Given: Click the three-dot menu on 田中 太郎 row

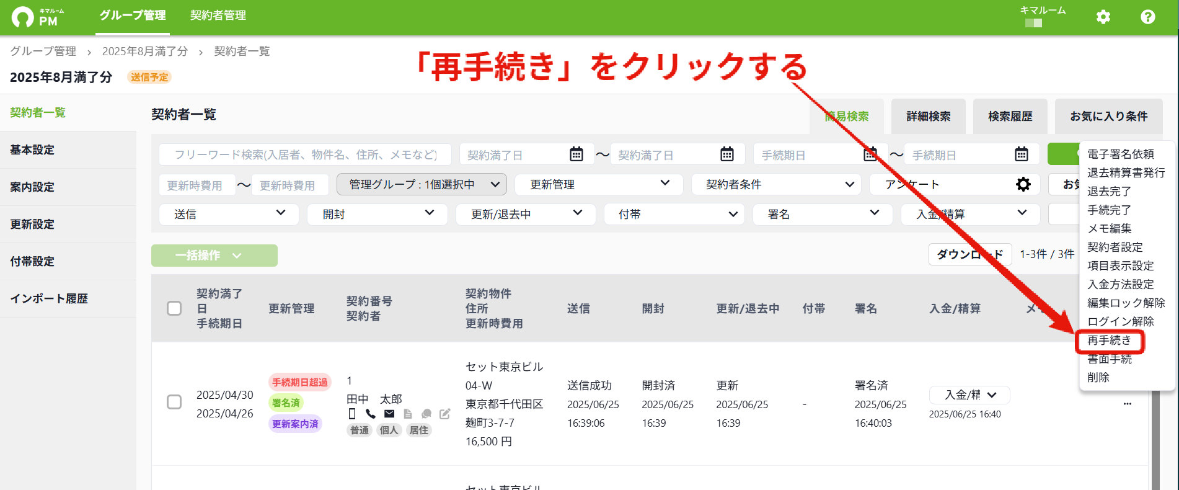Looking at the screenshot, I should click(1128, 404).
